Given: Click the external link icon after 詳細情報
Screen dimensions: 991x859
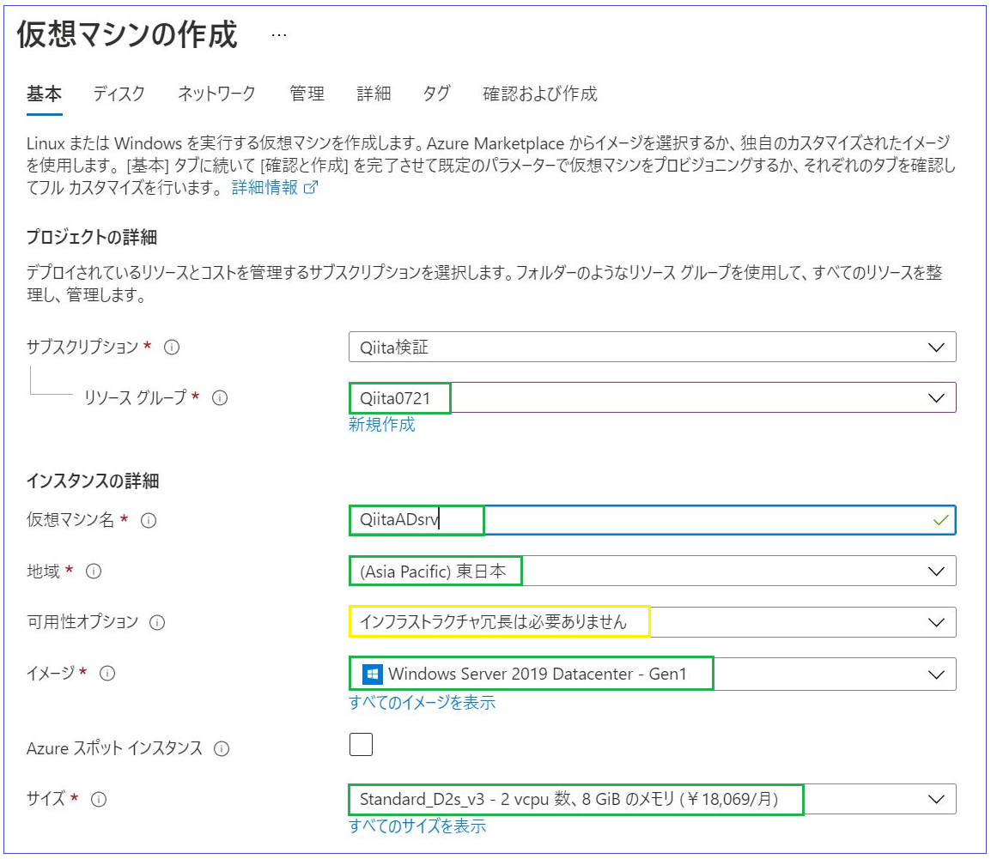Looking at the screenshot, I should coord(311,188).
